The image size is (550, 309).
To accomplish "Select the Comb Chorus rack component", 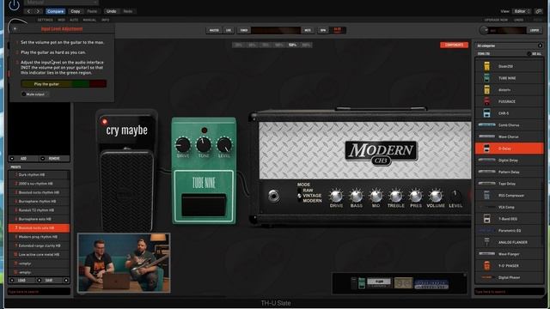I will point(509,125).
